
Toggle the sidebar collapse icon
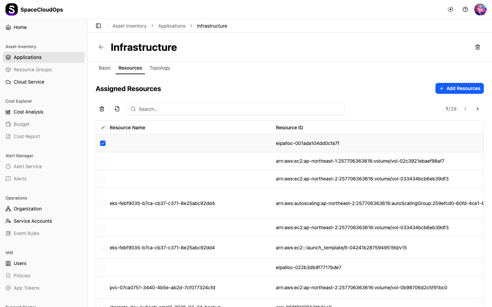(98, 26)
